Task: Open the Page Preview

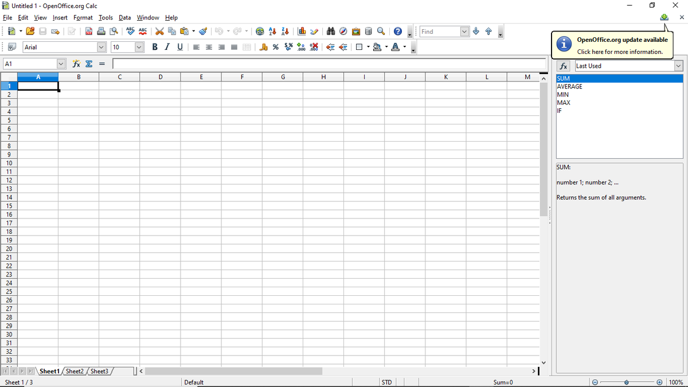Action: 114,32
